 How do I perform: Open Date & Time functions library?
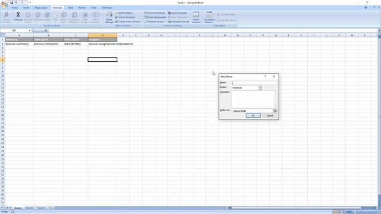click(x=64, y=17)
